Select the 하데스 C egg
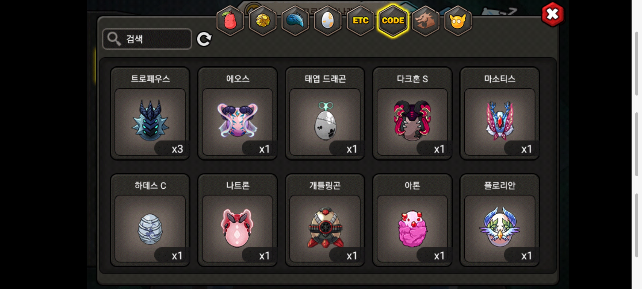This screenshot has height=289, width=642. (x=150, y=220)
